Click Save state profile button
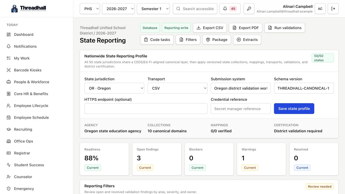This screenshot has height=194, width=345. point(294,109)
